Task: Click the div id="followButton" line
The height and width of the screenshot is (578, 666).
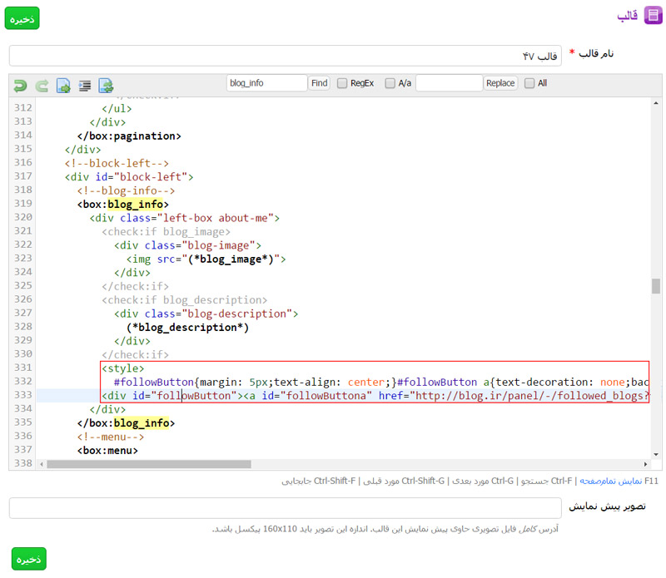Action: click(x=375, y=396)
